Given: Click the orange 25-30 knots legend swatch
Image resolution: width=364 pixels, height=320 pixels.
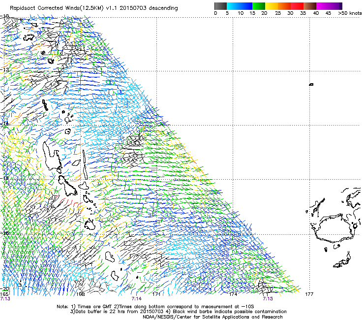Looking at the screenshot, I should tap(284, 6).
